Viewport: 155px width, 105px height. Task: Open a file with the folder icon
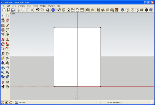8,10
